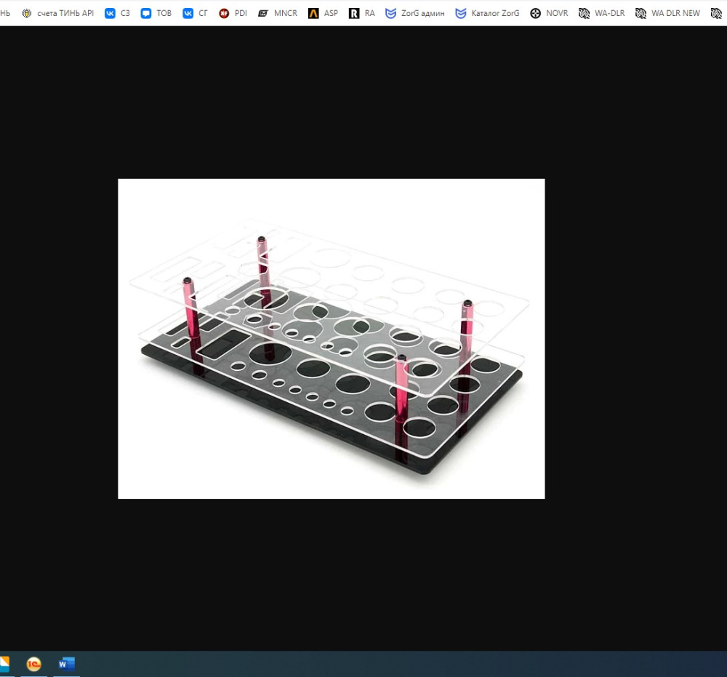Open the VK bookmark labeled СГ
The width and height of the screenshot is (727, 677).
pos(195,13)
